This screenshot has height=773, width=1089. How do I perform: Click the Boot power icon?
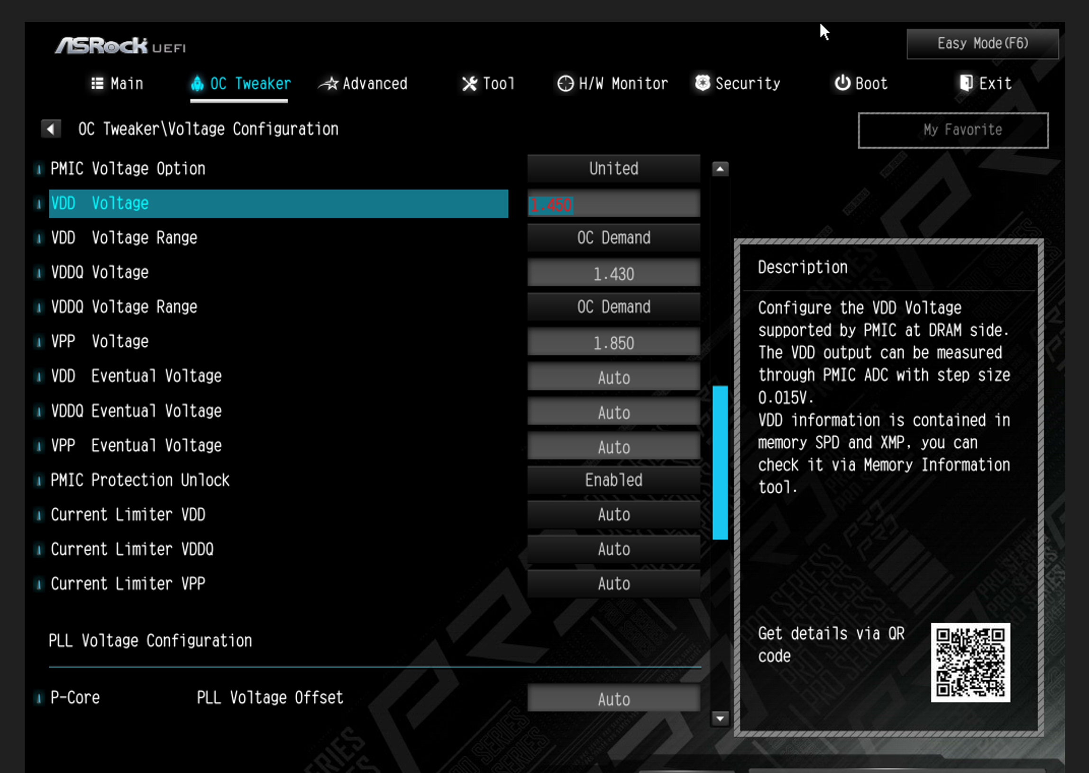coord(842,83)
